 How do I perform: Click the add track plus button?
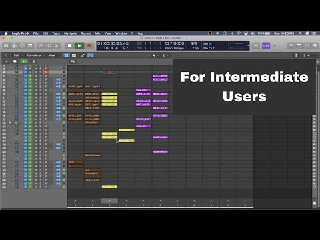coord(6,61)
